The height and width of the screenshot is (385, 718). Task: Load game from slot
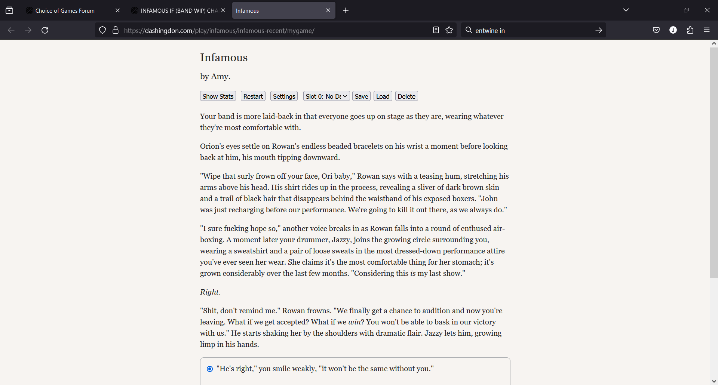point(383,96)
